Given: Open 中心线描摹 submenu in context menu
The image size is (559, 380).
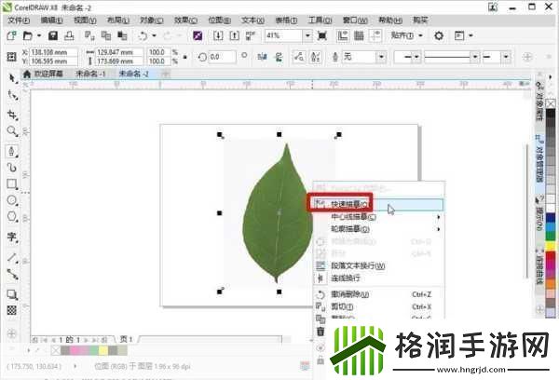Looking at the screenshot, I should pyautogui.click(x=378, y=217).
